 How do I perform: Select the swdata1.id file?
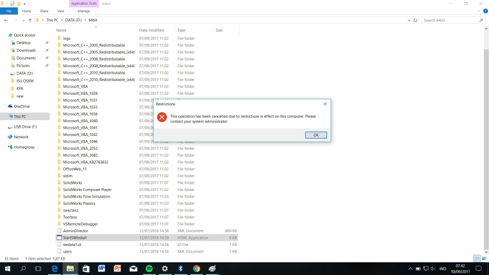click(x=72, y=244)
